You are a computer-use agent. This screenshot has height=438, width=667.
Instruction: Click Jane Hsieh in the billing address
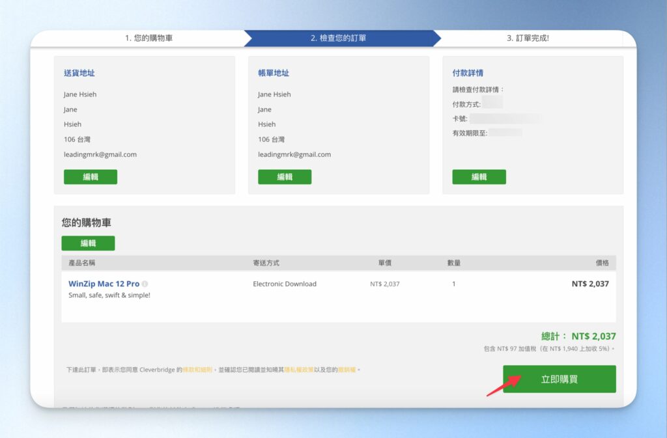[x=274, y=94]
